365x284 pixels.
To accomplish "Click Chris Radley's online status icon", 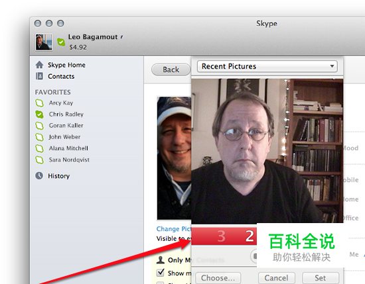I will tap(39, 115).
